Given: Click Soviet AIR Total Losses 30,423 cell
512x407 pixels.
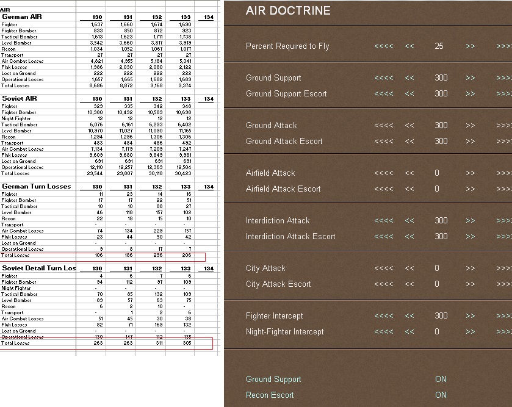Looking at the screenshot, I should (x=183, y=173).
